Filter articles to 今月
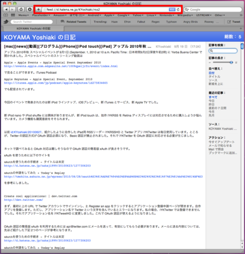 [212, 112]
